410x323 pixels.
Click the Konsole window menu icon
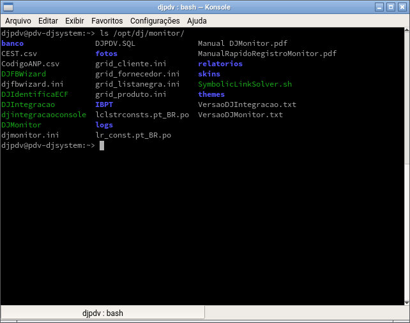click(8, 7)
